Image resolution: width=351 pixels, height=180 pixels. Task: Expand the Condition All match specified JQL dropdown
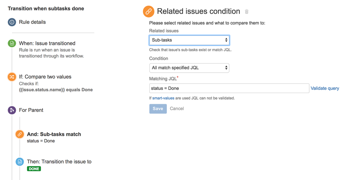[189, 68]
